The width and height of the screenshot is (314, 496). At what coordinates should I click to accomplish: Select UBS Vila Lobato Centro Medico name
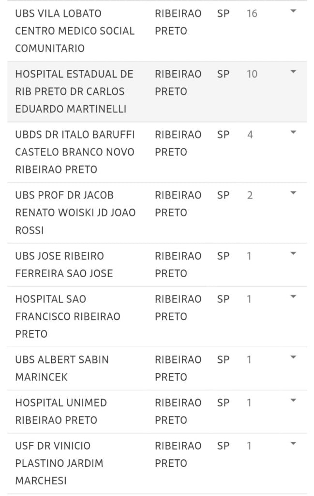click(x=75, y=31)
